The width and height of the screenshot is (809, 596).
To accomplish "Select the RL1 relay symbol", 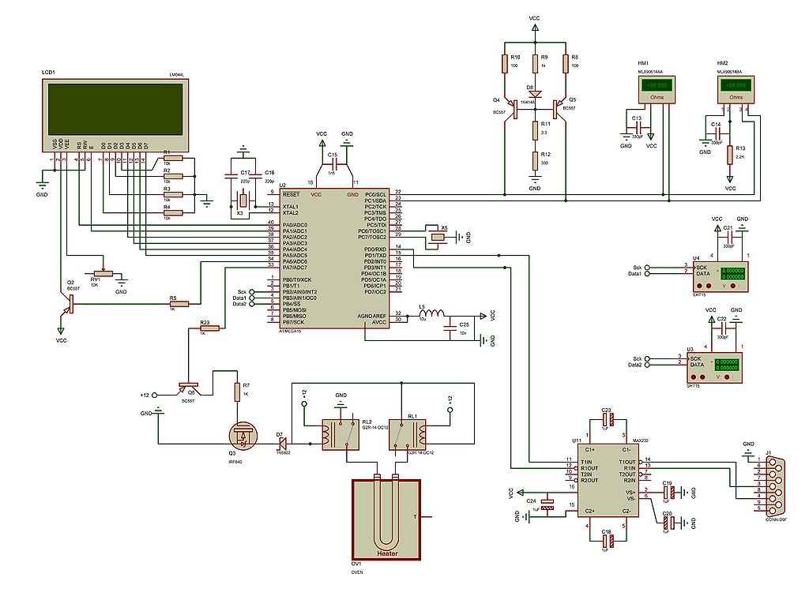I will point(408,435).
